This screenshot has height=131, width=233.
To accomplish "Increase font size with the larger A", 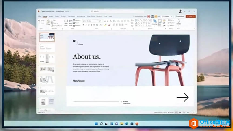I will point(105,21).
